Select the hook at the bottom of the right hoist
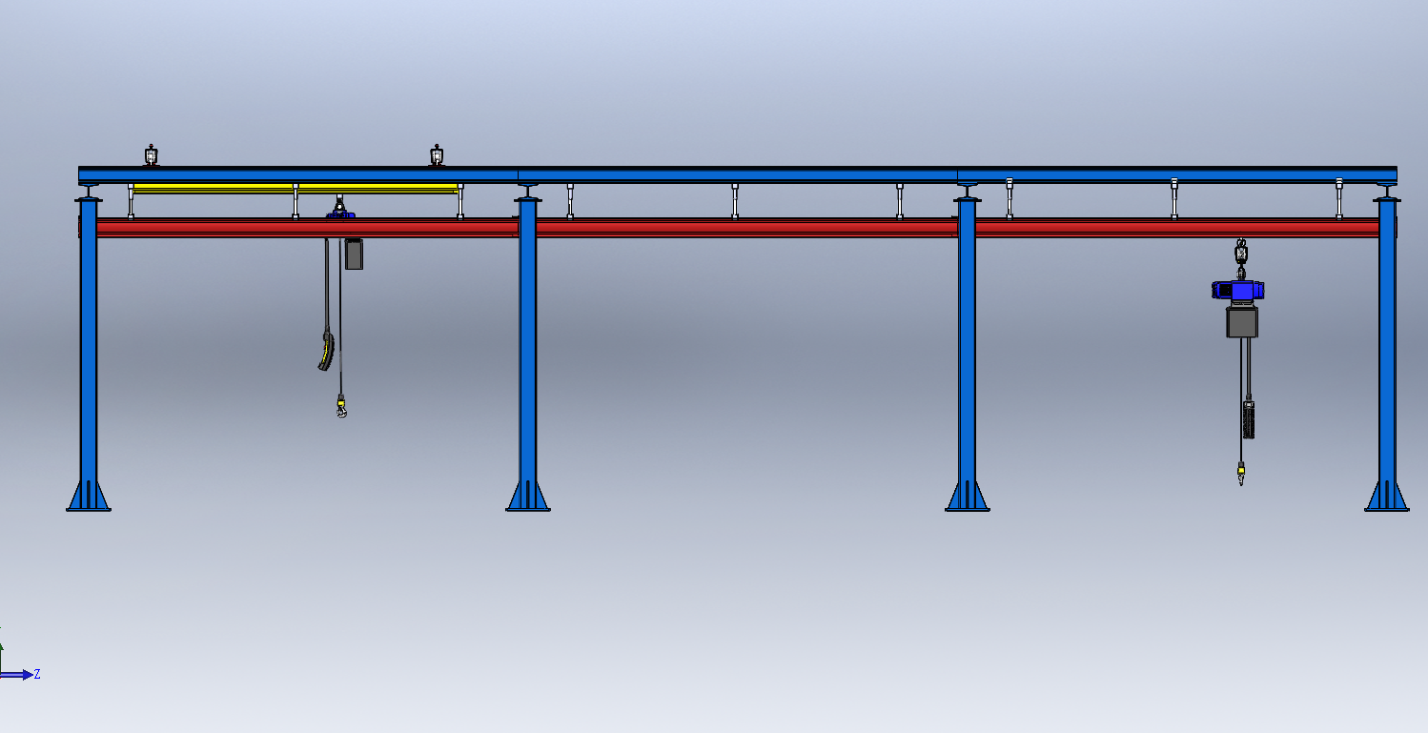 point(1241,474)
